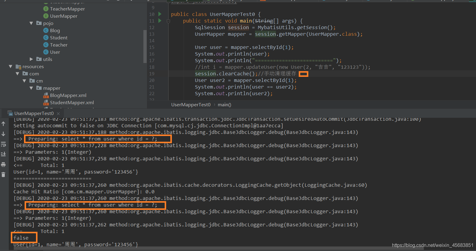The image size is (476, 251).
Task: Toggle soft-wrap in the console
Action: click(3, 144)
